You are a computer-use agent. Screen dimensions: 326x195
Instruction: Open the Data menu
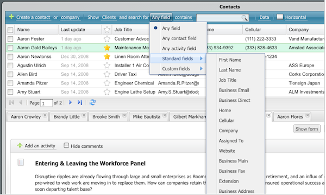pos(264,17)
